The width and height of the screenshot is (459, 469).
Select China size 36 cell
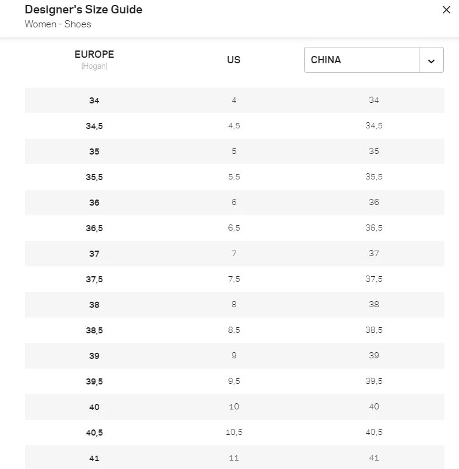[x=374, y=203]
